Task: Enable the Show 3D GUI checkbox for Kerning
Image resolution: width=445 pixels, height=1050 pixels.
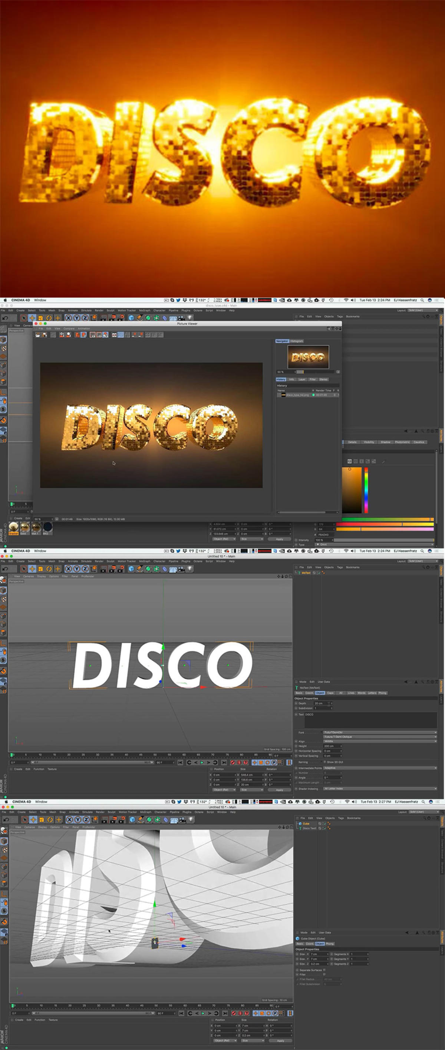Action: click(x=324, y=761)
